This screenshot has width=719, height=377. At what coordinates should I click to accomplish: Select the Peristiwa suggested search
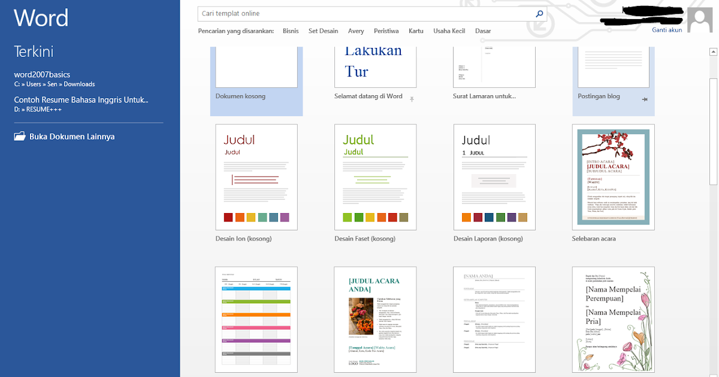(386, 31)
